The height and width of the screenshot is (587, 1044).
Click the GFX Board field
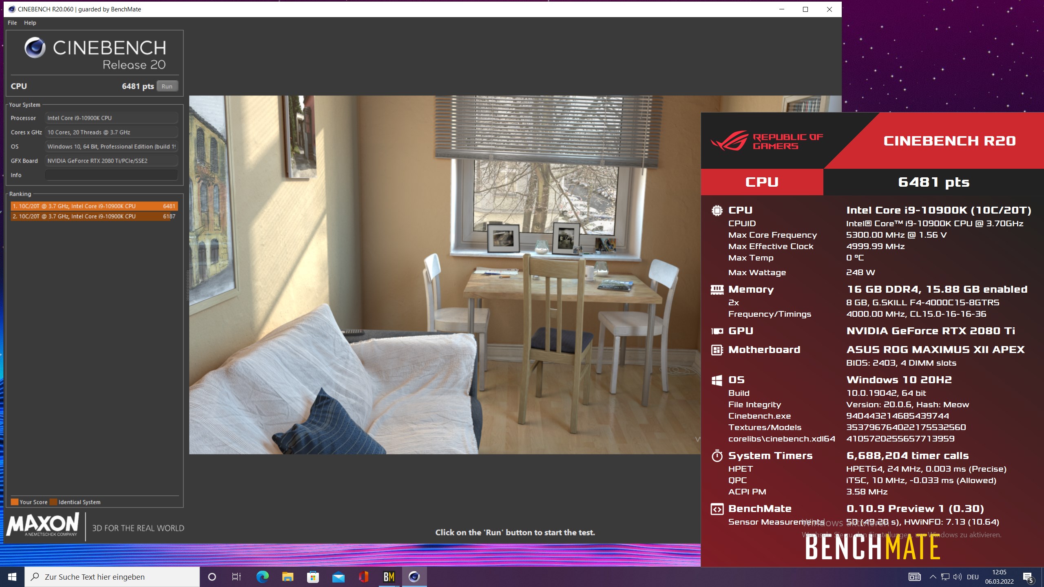[x=111, y=161]
